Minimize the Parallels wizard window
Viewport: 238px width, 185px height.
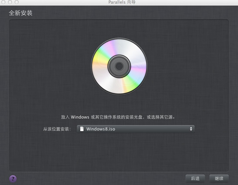(x=10, y=2)
